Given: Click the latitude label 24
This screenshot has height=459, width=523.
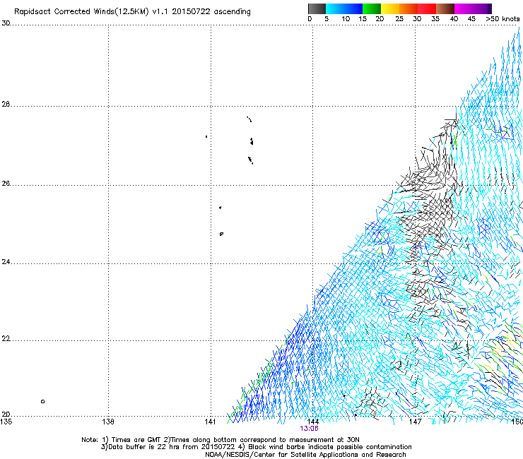Looking at the screenshot, I should 6,262.
